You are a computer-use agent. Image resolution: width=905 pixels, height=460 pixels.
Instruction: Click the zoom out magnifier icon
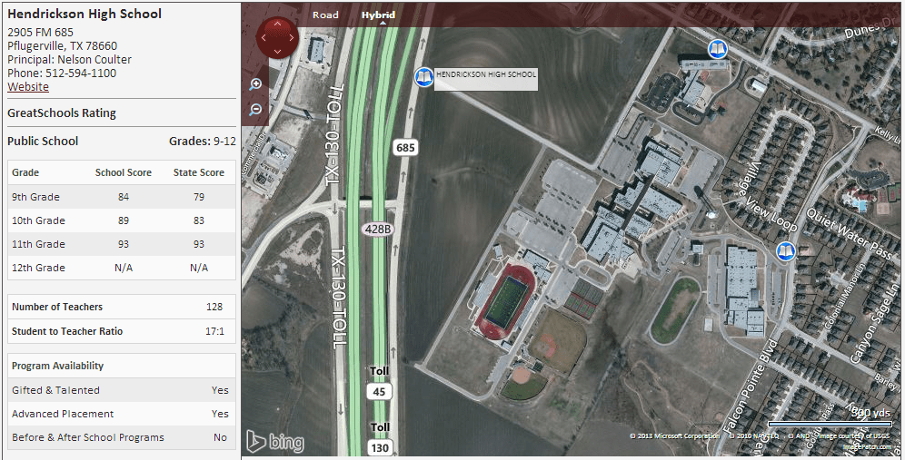(x=255, y=109)
